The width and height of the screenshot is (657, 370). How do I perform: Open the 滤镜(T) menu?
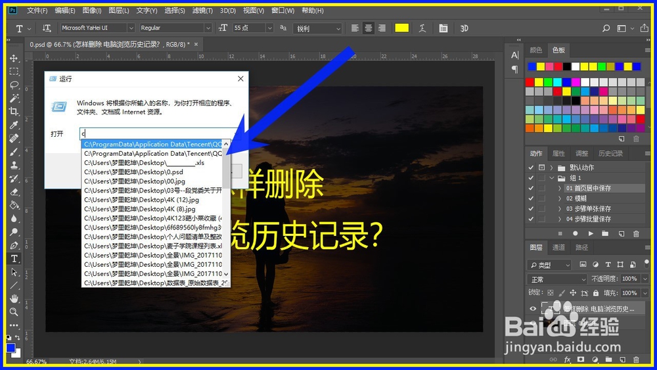[x=202, y=11]
